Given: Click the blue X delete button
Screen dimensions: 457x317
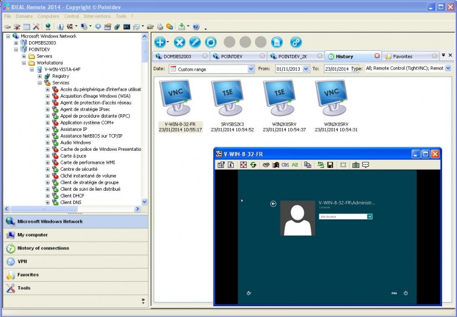Looking at the screenshot, I should pyautogui.click(x=179, y=42).
